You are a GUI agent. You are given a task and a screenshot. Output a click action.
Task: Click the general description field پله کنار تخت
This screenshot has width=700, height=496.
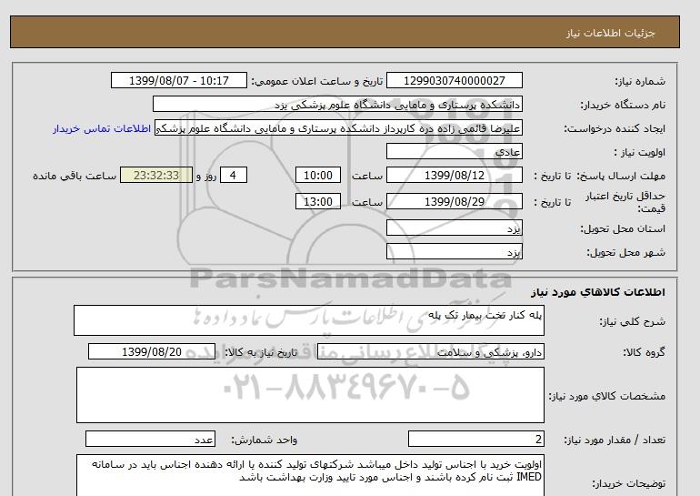(x=309, y=320)
